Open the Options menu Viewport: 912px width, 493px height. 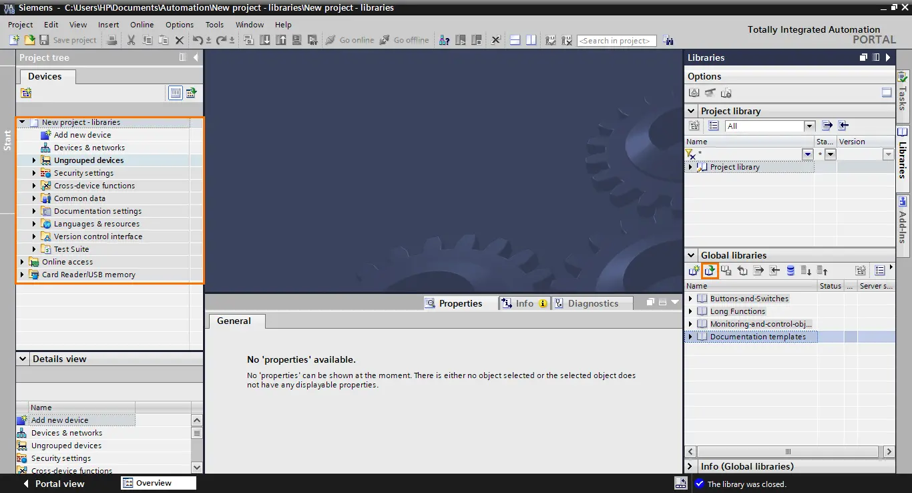[x=180, y=25]
